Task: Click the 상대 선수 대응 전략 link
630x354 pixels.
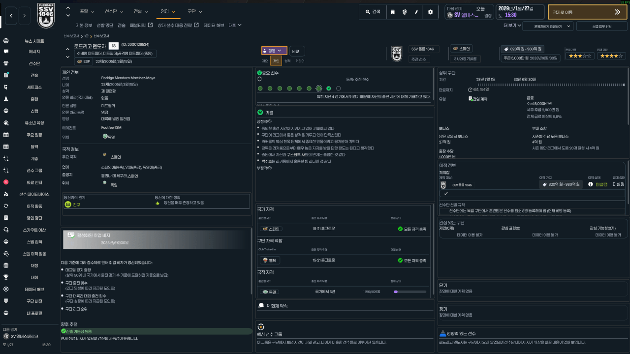Action: point(178,25)
